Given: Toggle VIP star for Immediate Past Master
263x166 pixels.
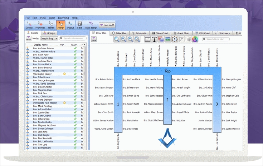Looking at the screenshot, I should [x=64, y=103].
